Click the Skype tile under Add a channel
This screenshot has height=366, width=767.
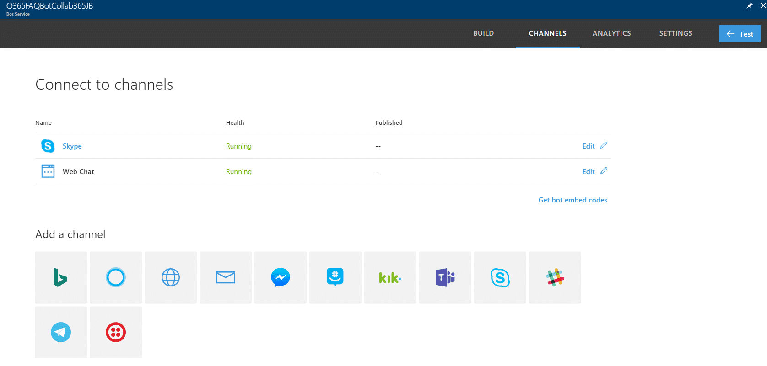(x=500, y=277)
